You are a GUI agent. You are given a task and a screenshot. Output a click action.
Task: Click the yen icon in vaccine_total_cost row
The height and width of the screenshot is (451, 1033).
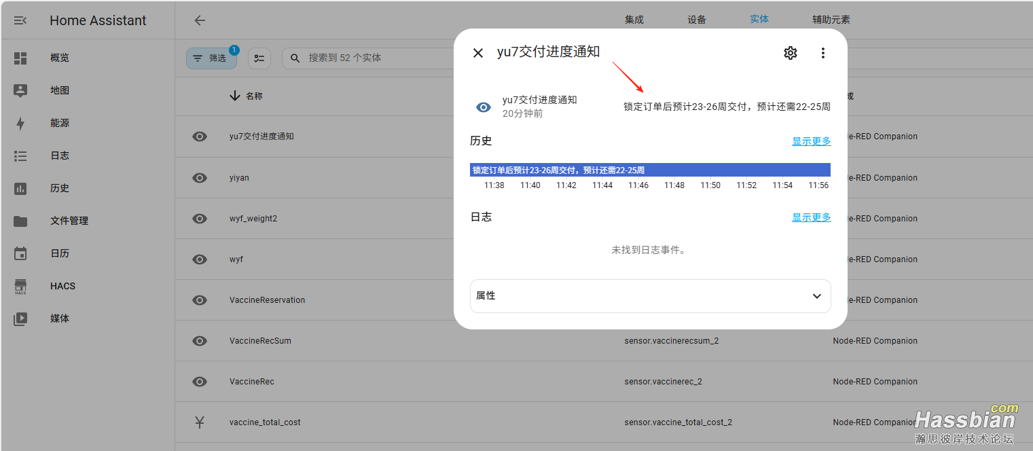coord(200,422)
